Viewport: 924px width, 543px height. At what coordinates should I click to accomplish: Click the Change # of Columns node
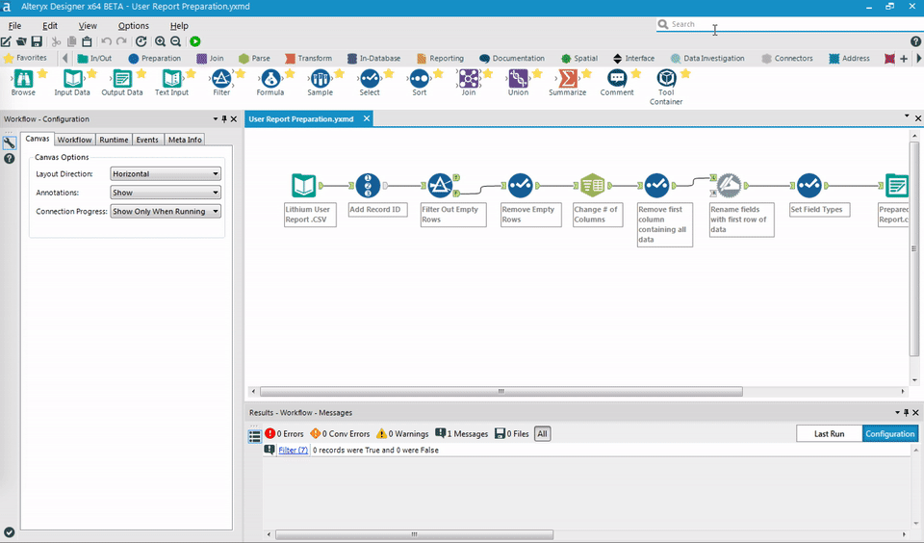tap(592, 185)
